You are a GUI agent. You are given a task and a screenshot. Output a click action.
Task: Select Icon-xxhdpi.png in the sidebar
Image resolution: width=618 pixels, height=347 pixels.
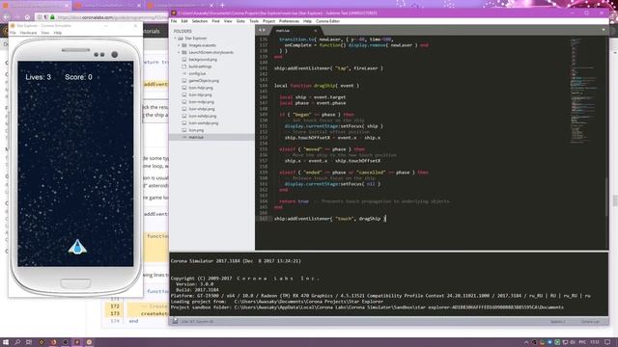203,116
